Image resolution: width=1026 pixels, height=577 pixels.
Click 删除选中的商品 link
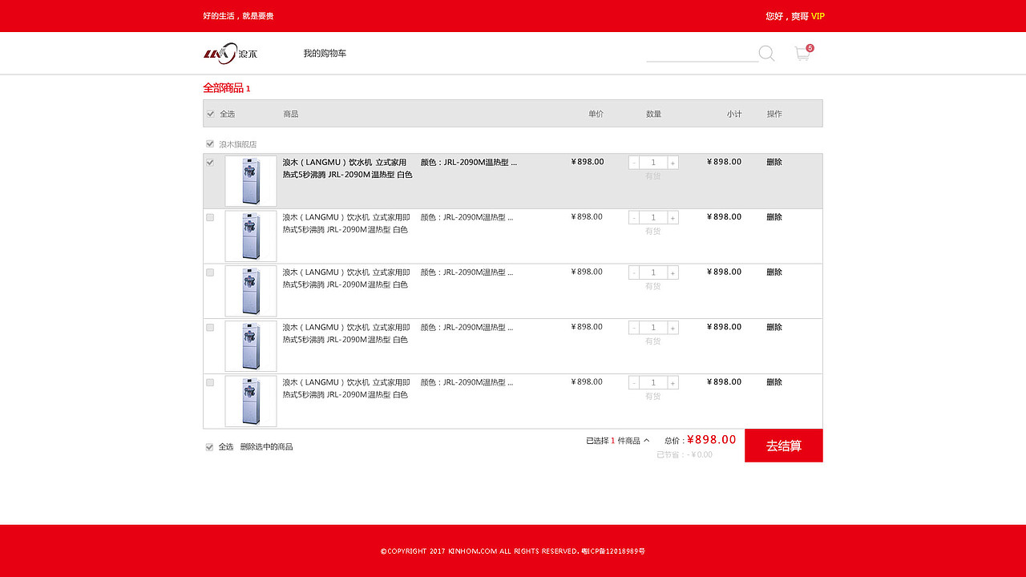(x=267, y=447)
